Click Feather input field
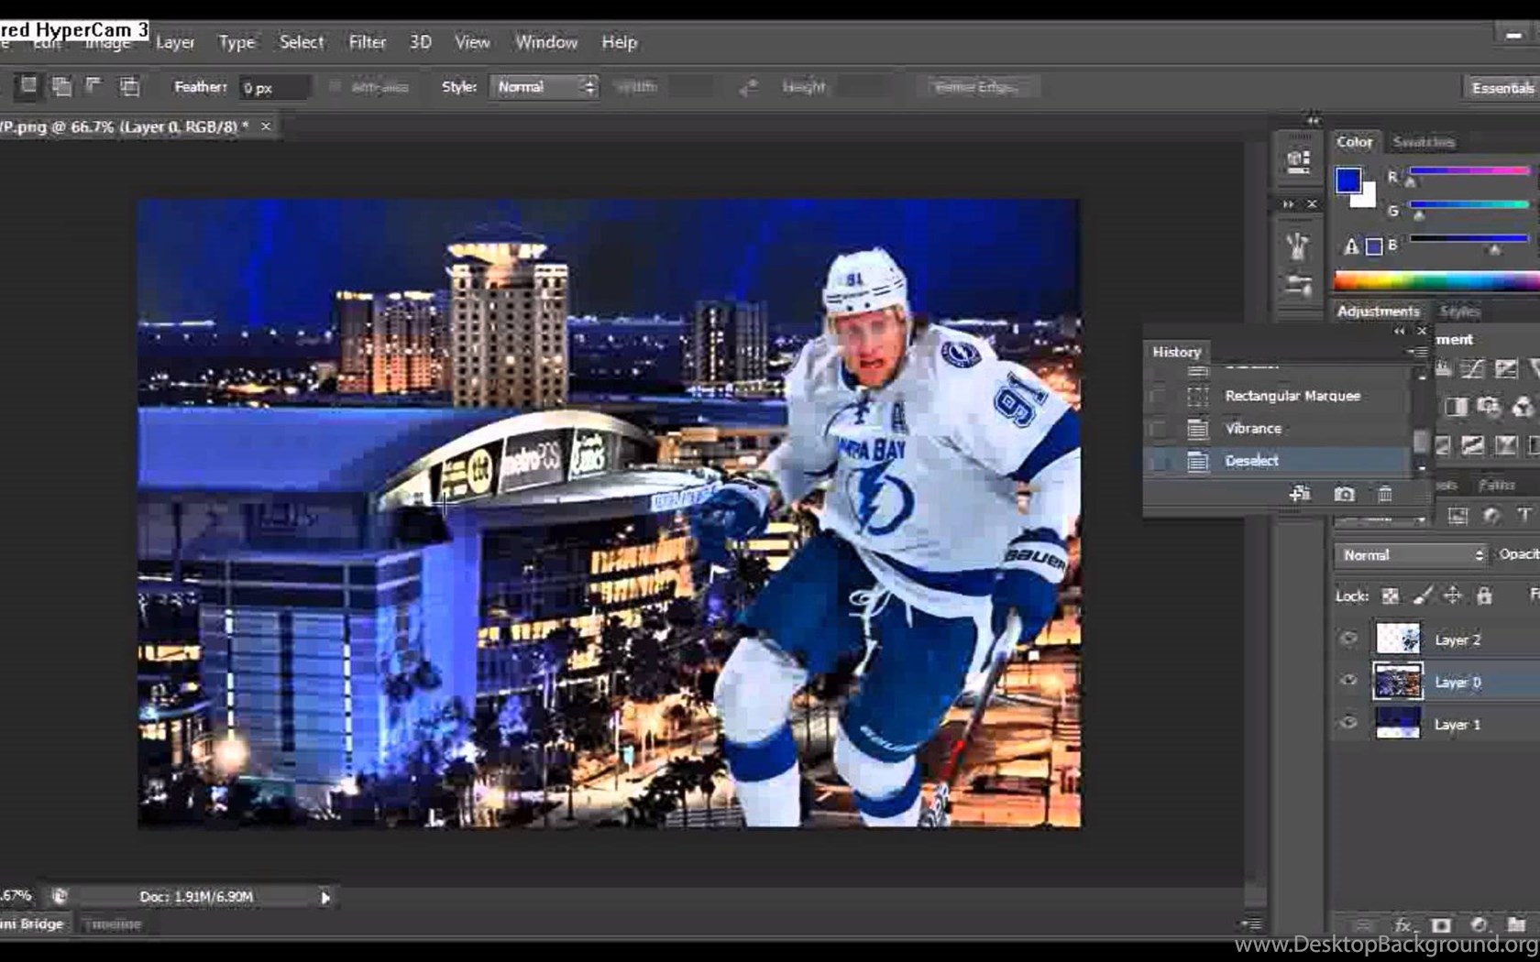The height and width of the screenshot is (962, 1540). tap(274, 88)
